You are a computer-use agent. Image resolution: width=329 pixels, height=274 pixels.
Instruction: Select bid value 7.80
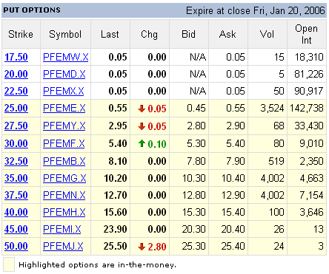coord(196,161)
